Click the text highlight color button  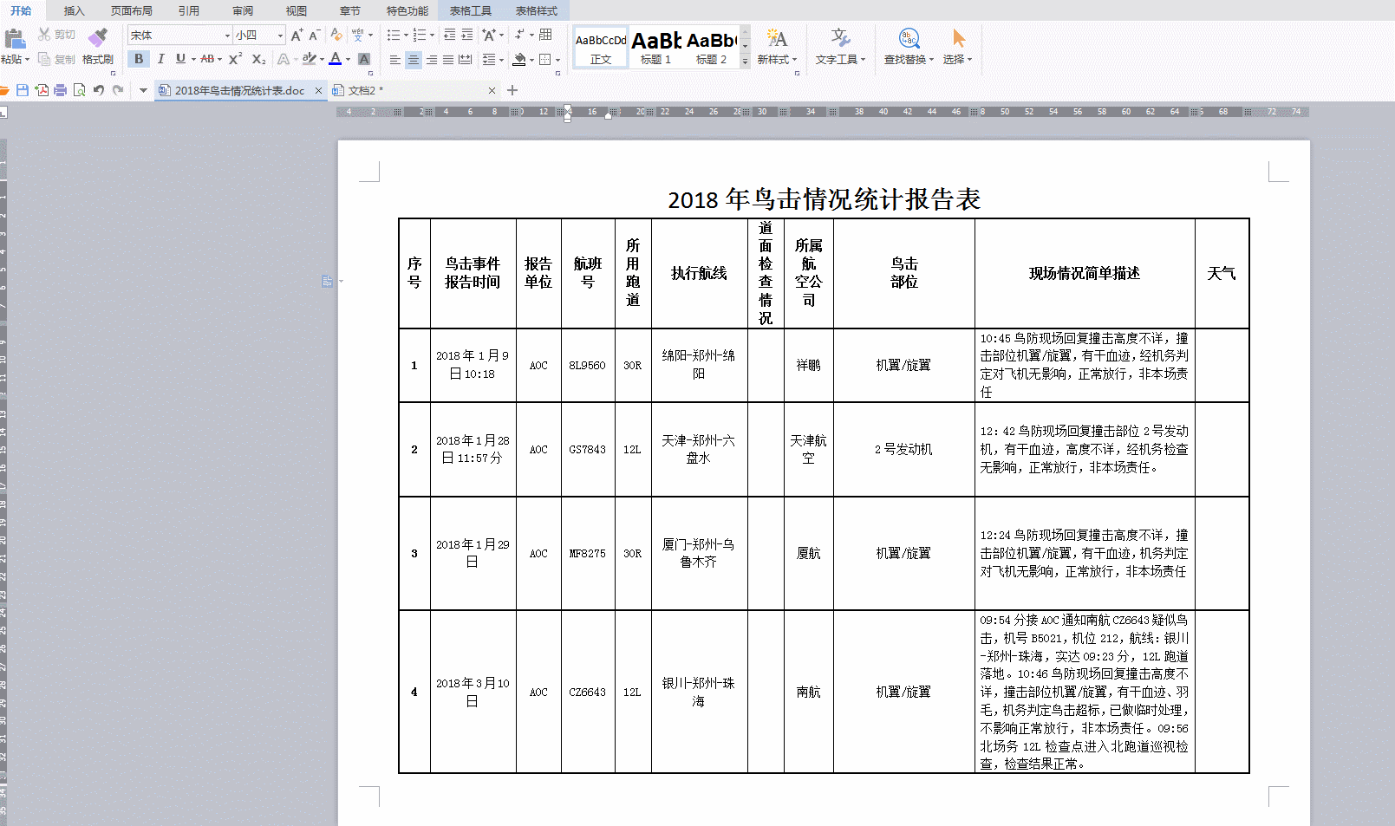click(309, 59)
